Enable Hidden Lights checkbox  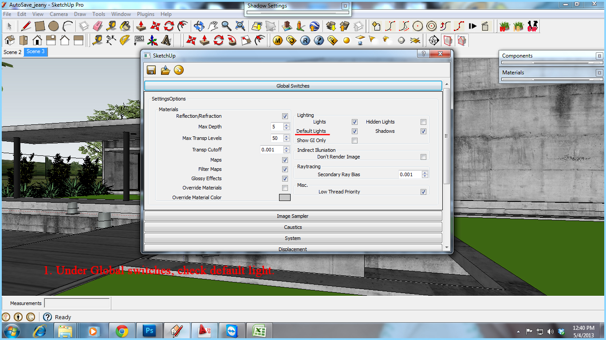coord(423,122)
